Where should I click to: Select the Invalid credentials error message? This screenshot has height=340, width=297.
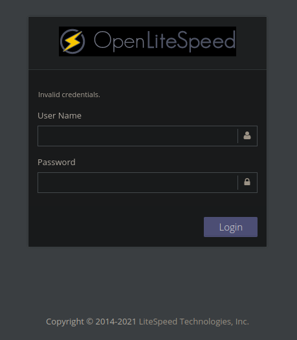coord(69,95)
